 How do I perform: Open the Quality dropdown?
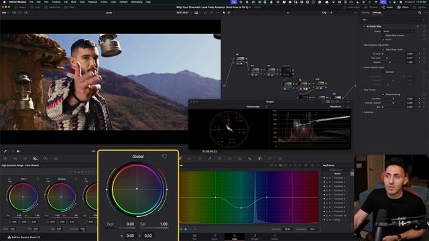[398, 31]
